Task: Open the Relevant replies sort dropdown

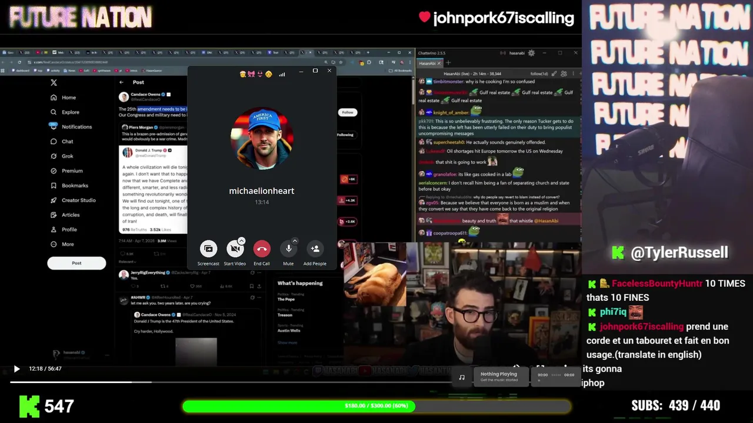Action: point(128,261)
